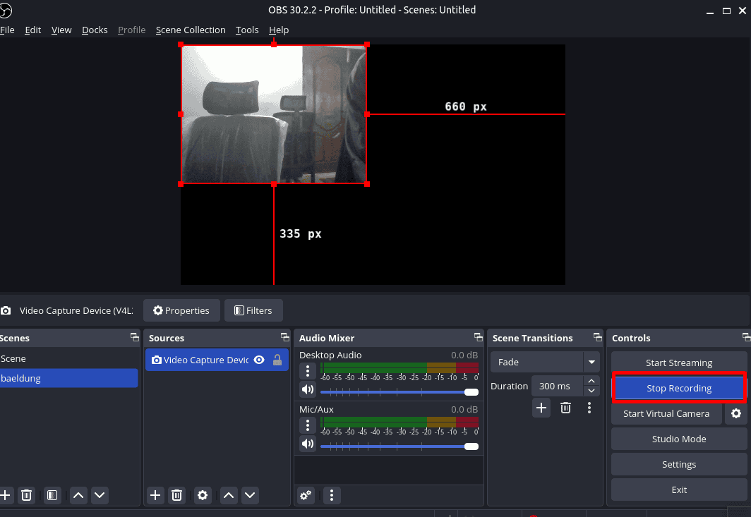Image resolution: width=751 pixels, height=517 pixels.
Task: Stop the current recording
Action: tap(678, 388)
